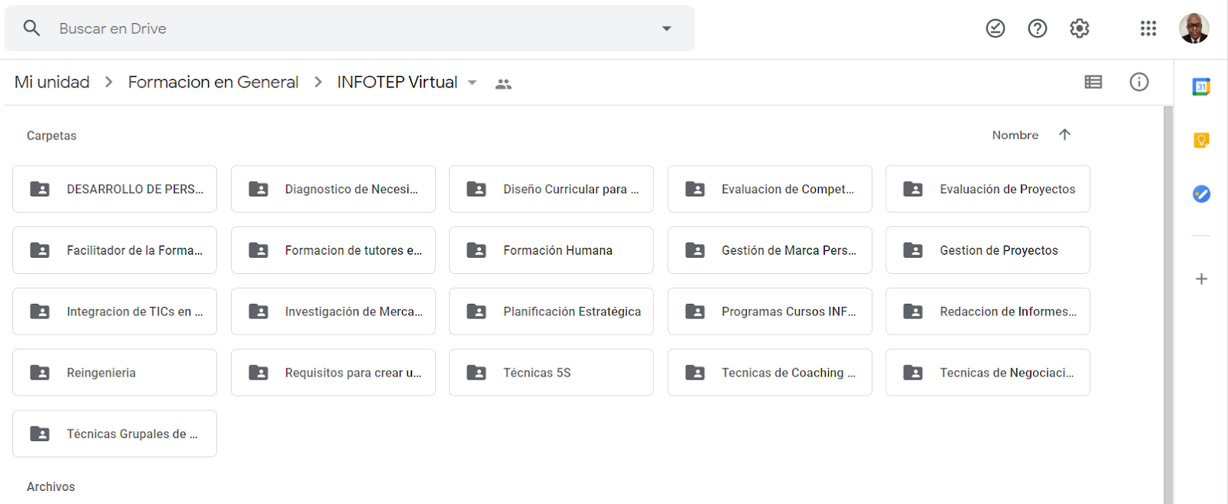Click the folder icon of Gestion de Proyectos

[913, 250]
